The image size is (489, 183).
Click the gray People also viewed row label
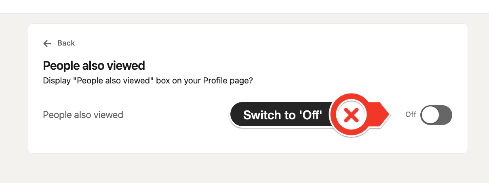[x=83, y=115]
